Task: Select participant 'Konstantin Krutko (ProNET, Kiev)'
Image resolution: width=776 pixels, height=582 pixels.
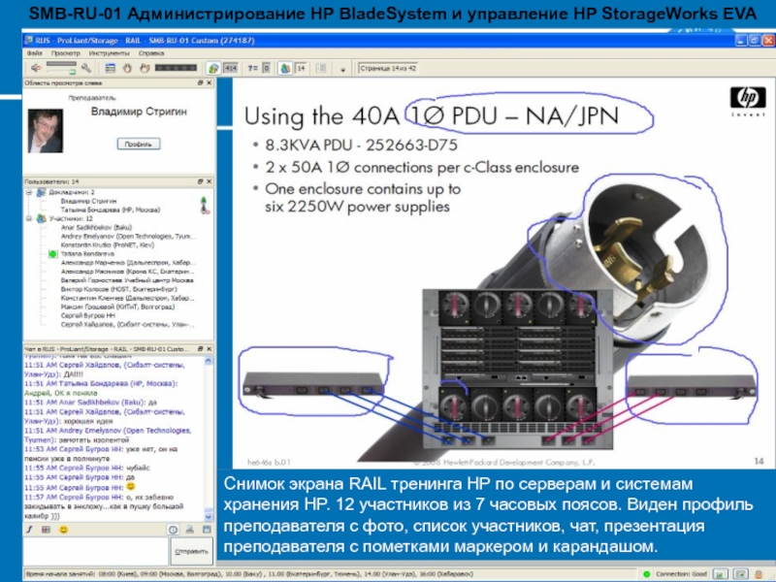Action: pos(108,245)
